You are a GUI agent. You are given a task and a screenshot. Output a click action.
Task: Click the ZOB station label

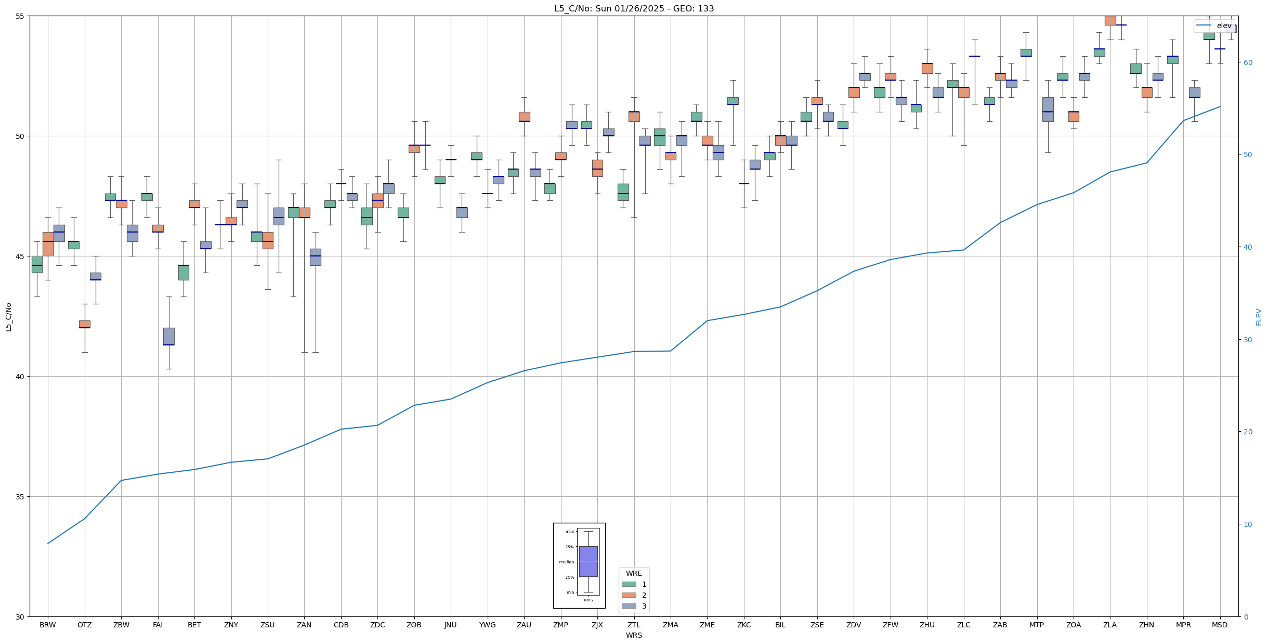[x=414, y=625]
